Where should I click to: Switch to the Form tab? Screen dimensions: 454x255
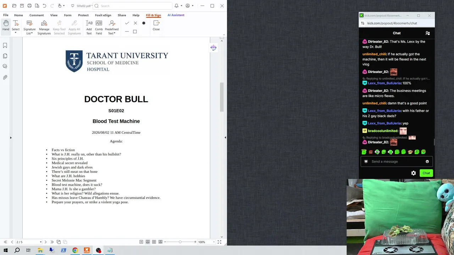coord(68,15)
